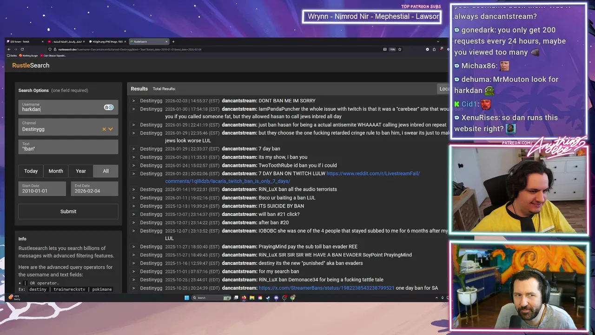Expand the 'TwoToothRube id ban you' row
The width and height of the screenshot is (595, 335).
click(133, 166)
